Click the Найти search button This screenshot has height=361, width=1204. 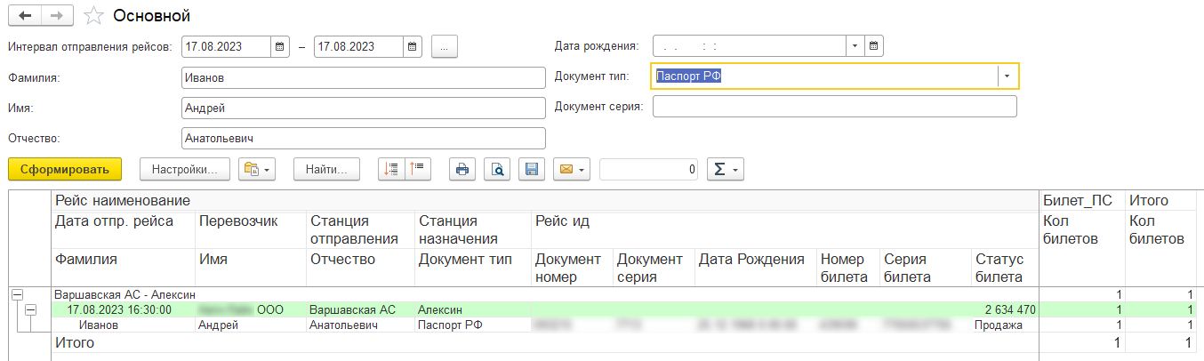326,169
